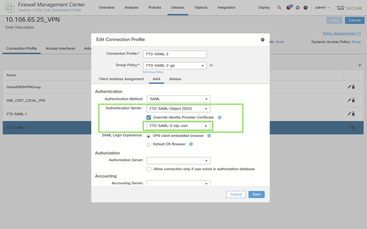Click the Edit Connection Profile breadcrumb

63,10
